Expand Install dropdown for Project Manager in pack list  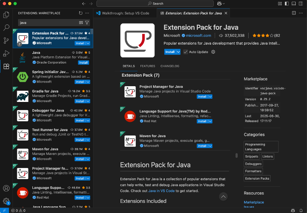pyautogui.click(x=210, y=97)
